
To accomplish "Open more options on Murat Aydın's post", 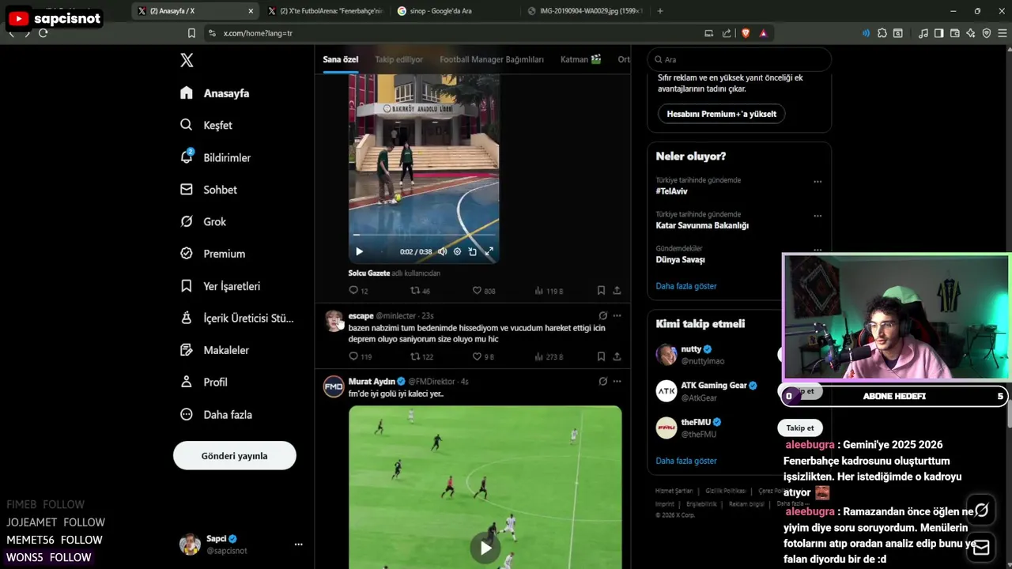I will tap(617, 381).
